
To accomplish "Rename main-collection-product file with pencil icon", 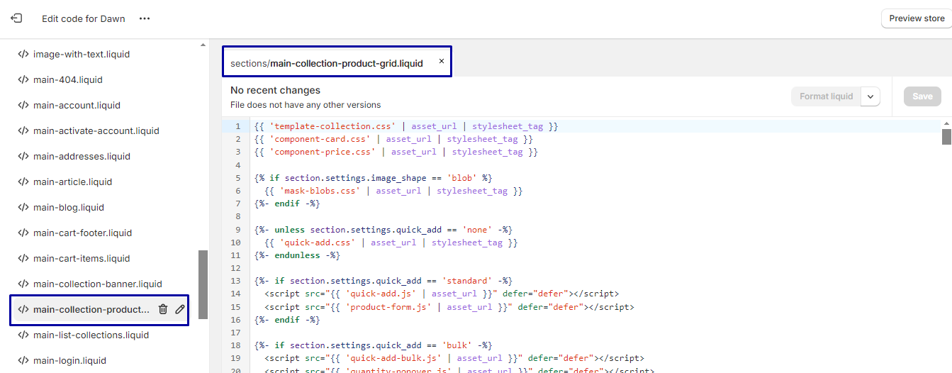I will coord(180,309).
